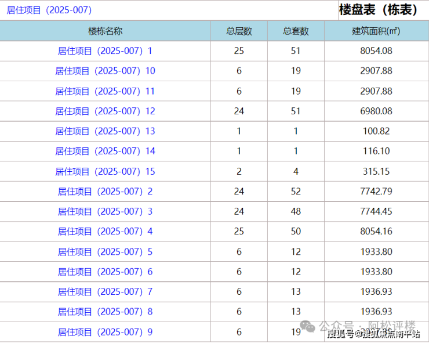
Task: Open building 居住项目 (2025-007) 12 details
Action: [x=105, y=111]
